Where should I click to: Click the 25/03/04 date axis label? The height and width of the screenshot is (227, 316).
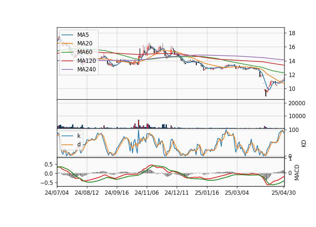[x=237, y=193]
